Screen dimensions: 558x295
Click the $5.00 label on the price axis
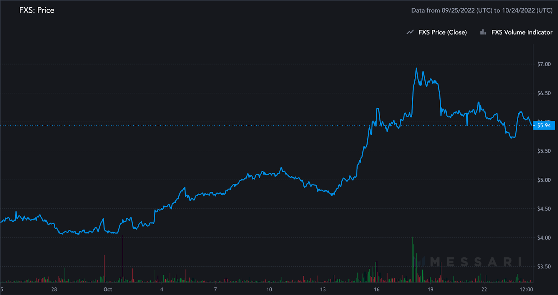coord(544,180)
